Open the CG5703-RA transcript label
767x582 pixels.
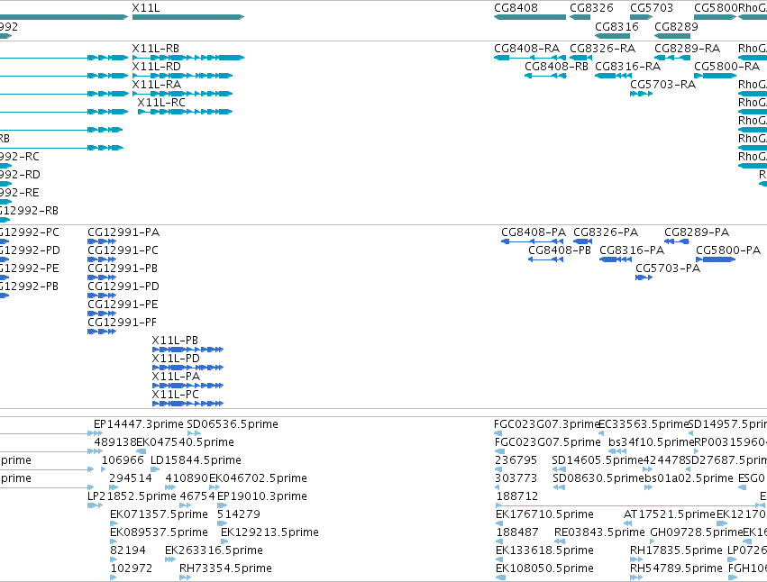pos(662,85)
